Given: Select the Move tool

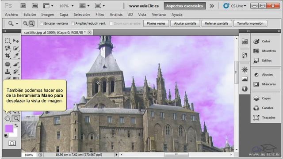Looking at the screenshot, I should click(x=16, y=41).
